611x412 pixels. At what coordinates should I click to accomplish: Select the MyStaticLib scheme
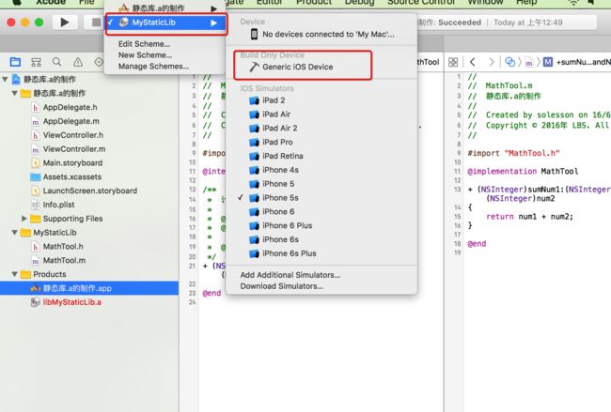166,23
